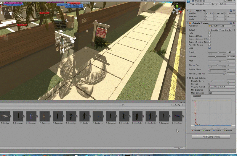The width and height of the screenshot is (237, 156).
Task: Click the Transform component axes icon
Action: (x=190, y=11)
